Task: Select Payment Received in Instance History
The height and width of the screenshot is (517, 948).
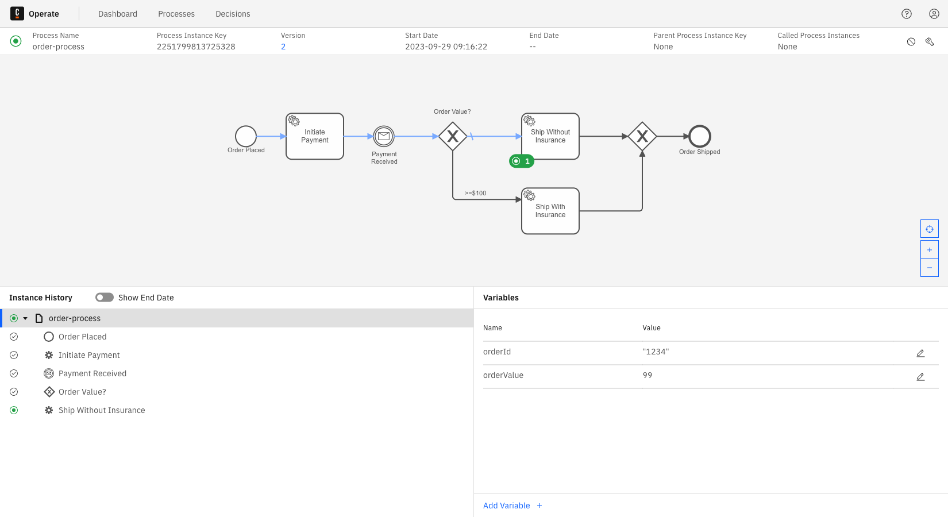Action: point(93,373)
